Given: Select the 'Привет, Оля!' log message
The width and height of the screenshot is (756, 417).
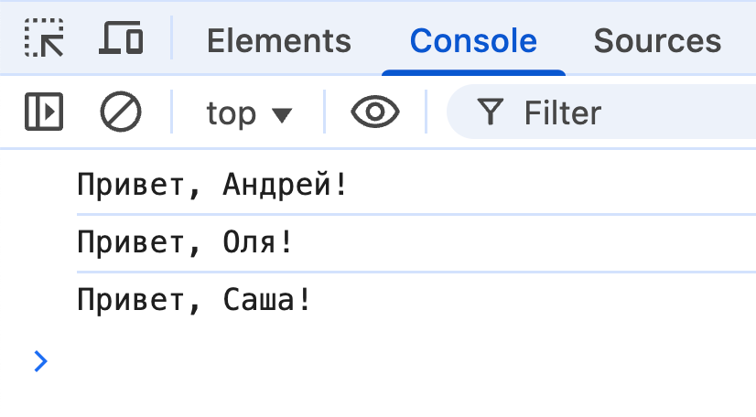Looking at the screenshot, I should 185,243.
